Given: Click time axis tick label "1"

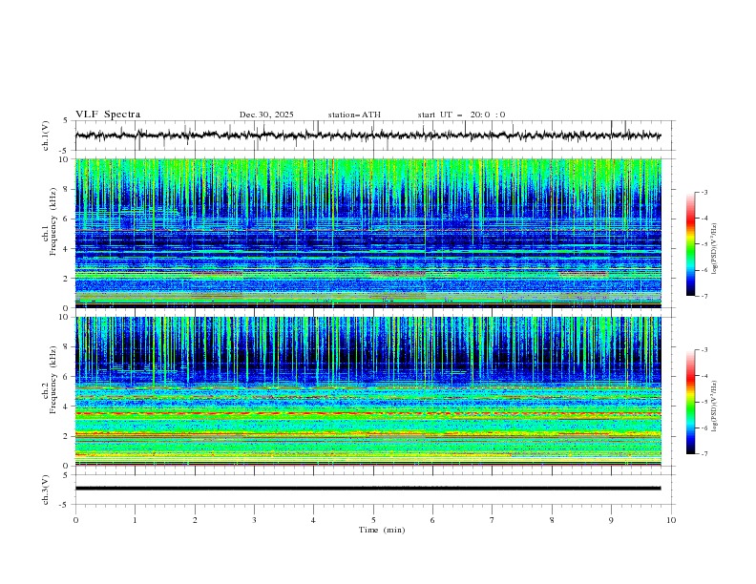Looking at the screenshot, I should [x=135, y=520].
